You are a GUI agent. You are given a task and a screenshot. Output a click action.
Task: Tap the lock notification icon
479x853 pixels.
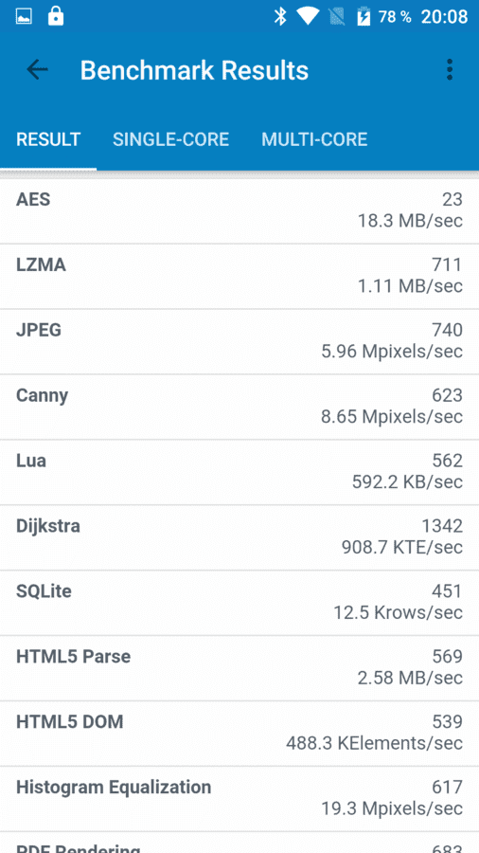click(56, 16)
